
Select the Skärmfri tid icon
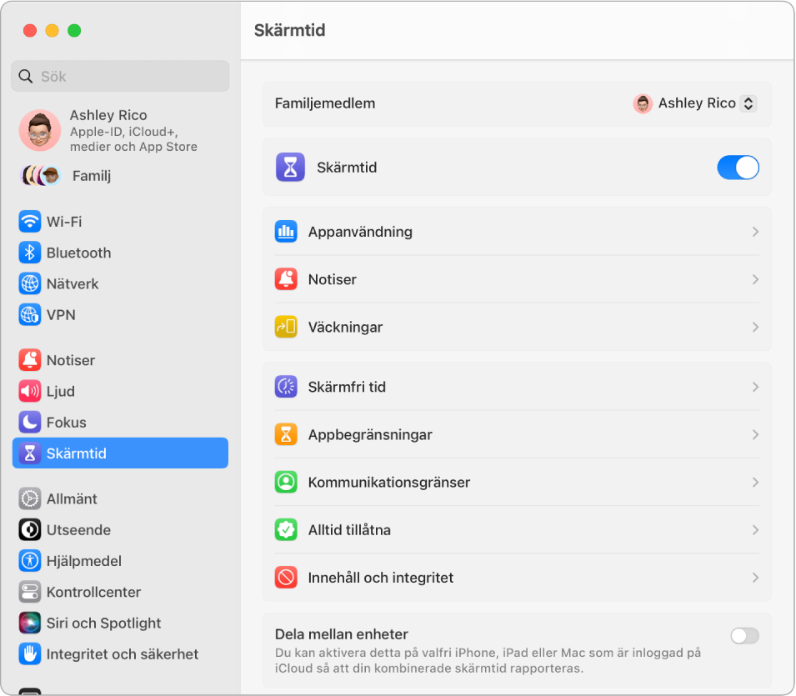(x=286, y=386)
